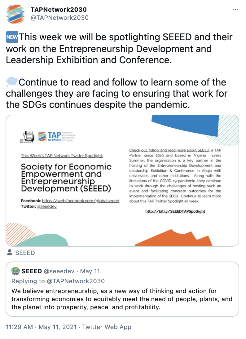
Task: Click the SEEED name in quoted tweet
Action: [32, 271]
